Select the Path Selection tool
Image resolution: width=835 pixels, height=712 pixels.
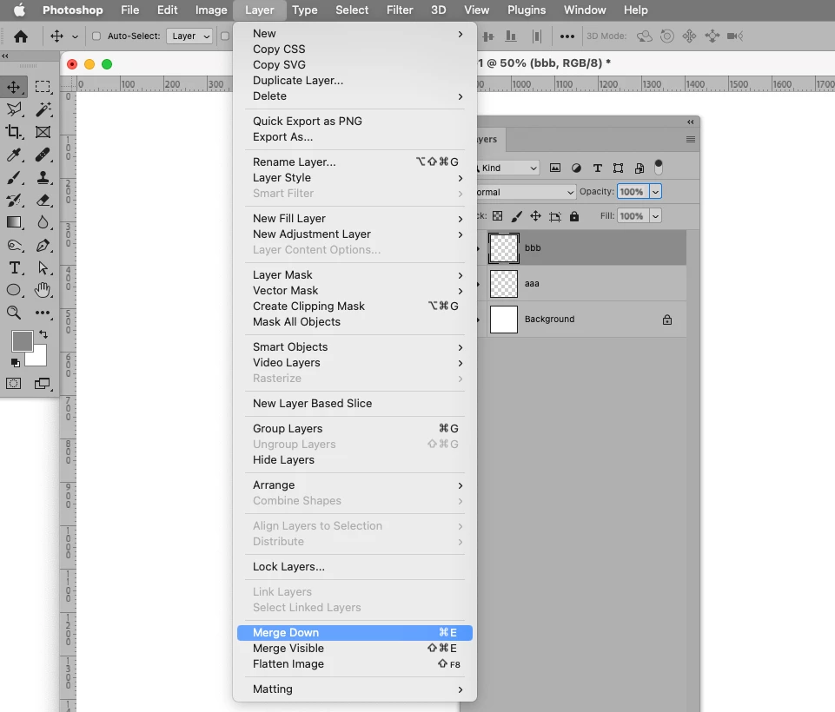pyautogui.click(x=43, y=267)
